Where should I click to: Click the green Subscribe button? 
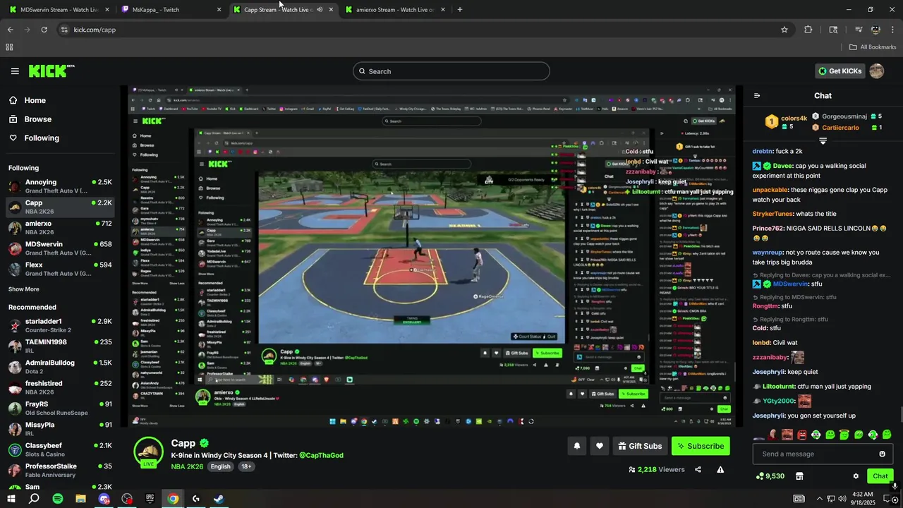click(x=701, y=446)
